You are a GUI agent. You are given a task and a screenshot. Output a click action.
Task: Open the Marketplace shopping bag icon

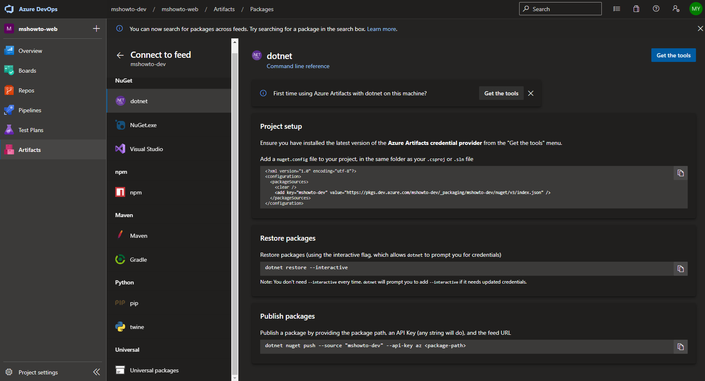(636, 9)
